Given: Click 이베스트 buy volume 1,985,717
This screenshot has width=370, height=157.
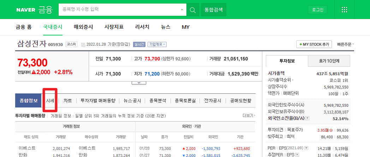Looking at the screenshot, I should [x=121, y=149].
